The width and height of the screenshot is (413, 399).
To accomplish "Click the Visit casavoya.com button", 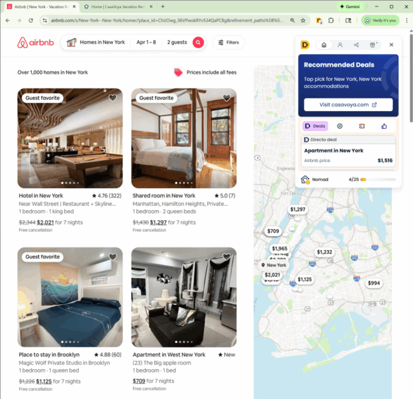I will [348, 105].
